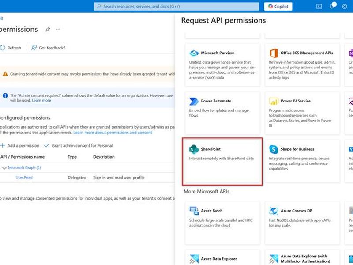Screen dimensions: 353x265
Task: Click the Azure Batch icon
Action: 194,211
